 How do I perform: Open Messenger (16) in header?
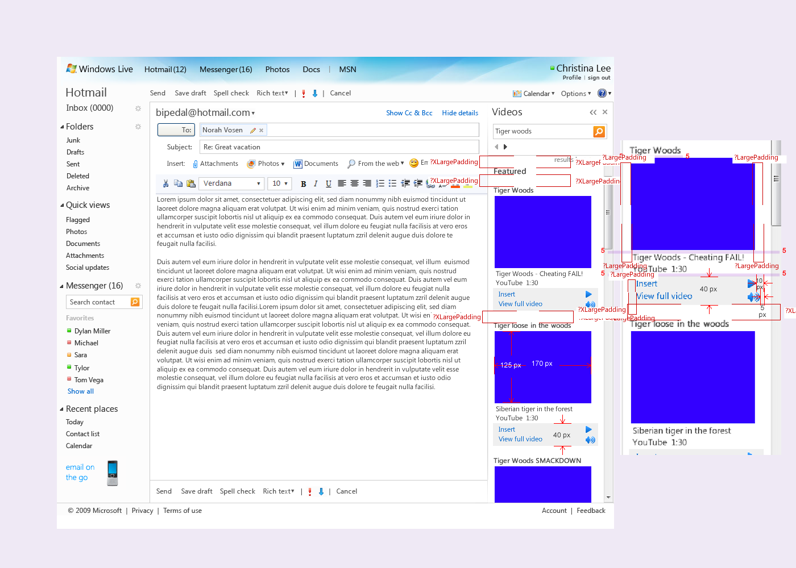pyautogui.click(x=226, y=69)
